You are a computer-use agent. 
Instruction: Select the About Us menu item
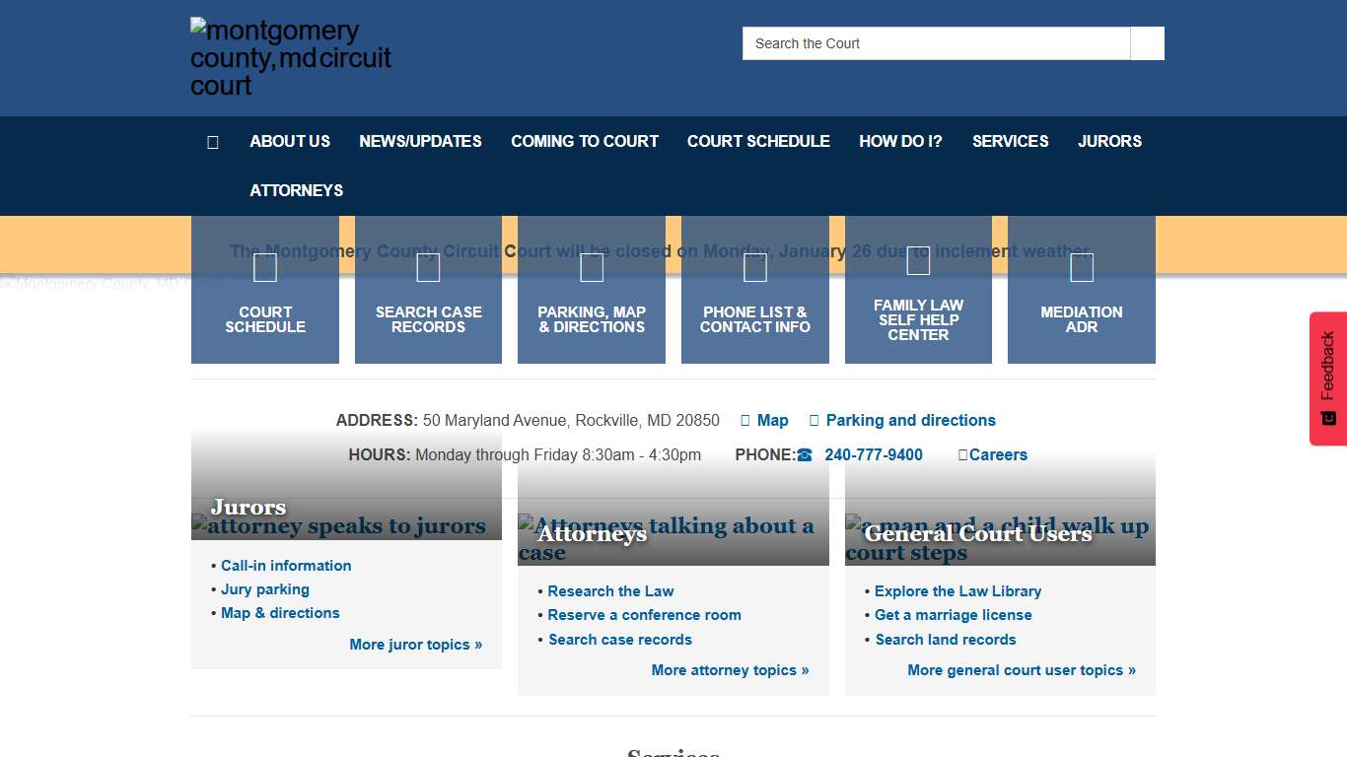(289, 141)
